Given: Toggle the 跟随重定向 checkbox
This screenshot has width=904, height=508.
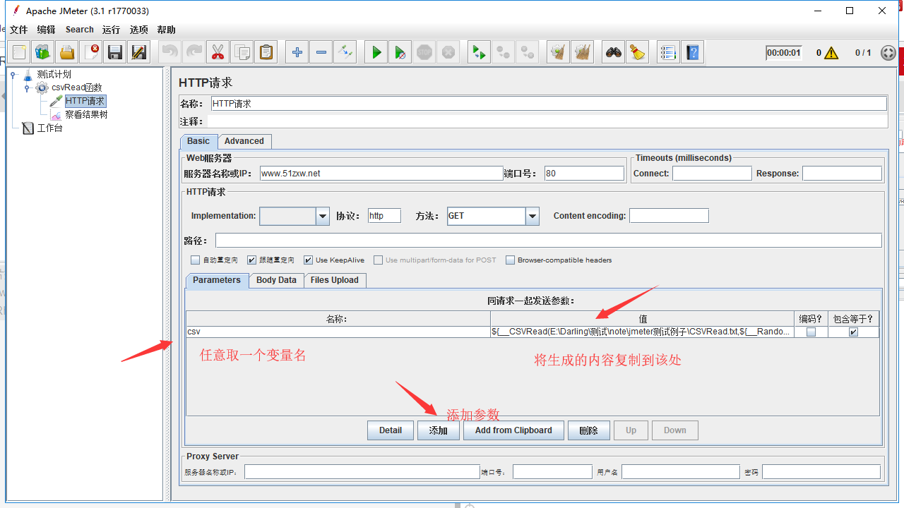Looking at the screenshot, I should point(252,260).
